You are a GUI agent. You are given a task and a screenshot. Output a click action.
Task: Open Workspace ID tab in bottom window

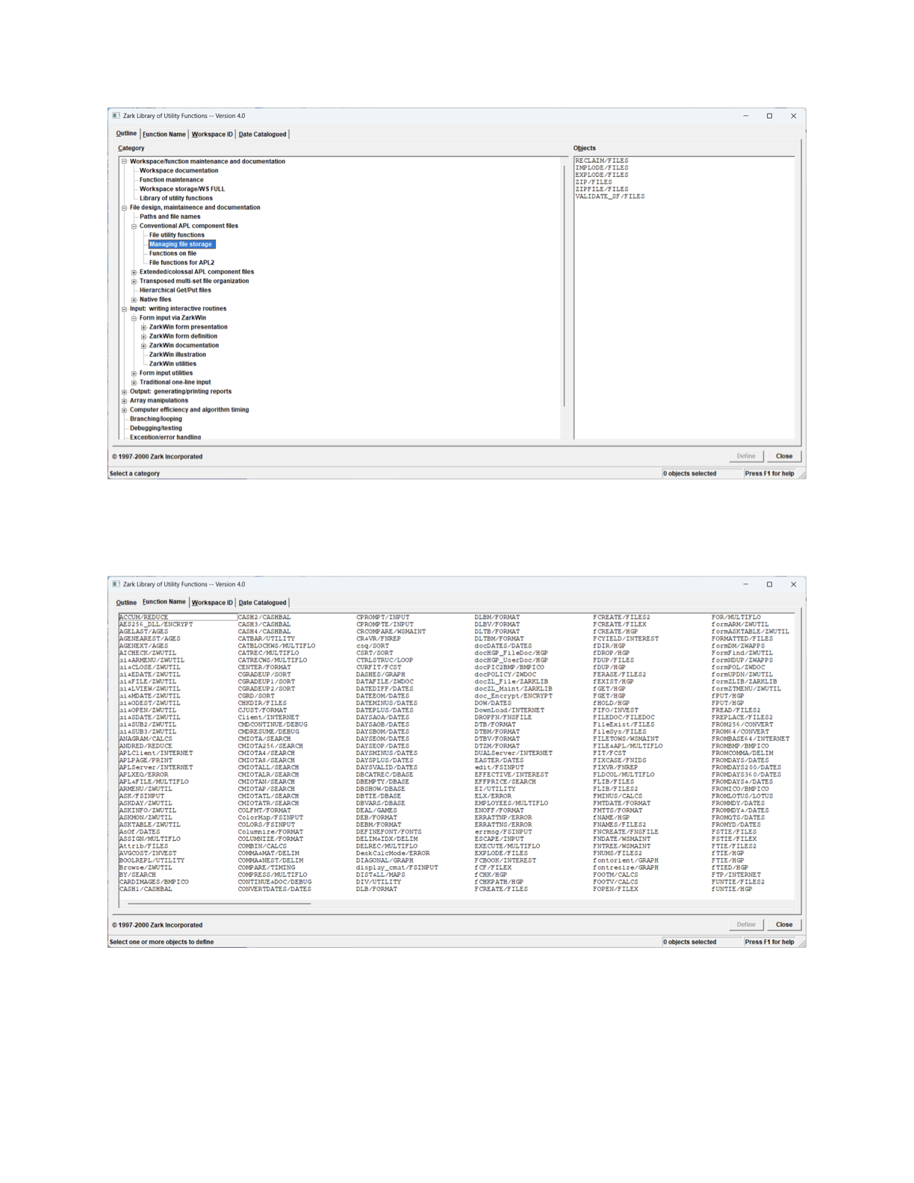(212, 603)
